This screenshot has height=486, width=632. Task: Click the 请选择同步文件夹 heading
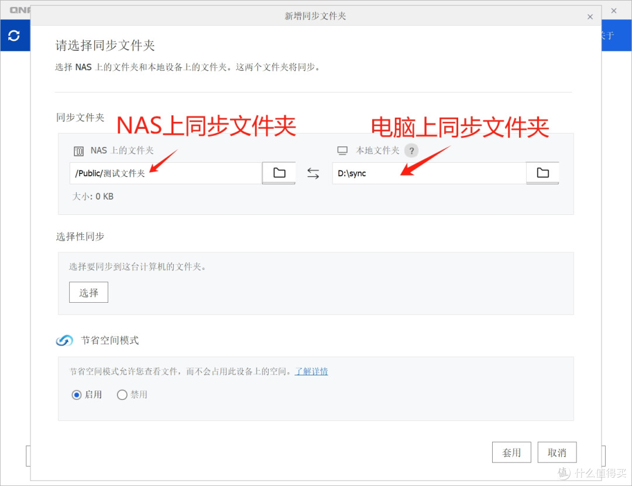[105, 46]
